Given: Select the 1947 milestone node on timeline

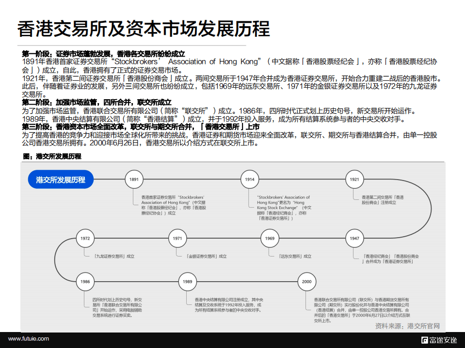Looking at the screenshot, I should [x=354, y=239].
